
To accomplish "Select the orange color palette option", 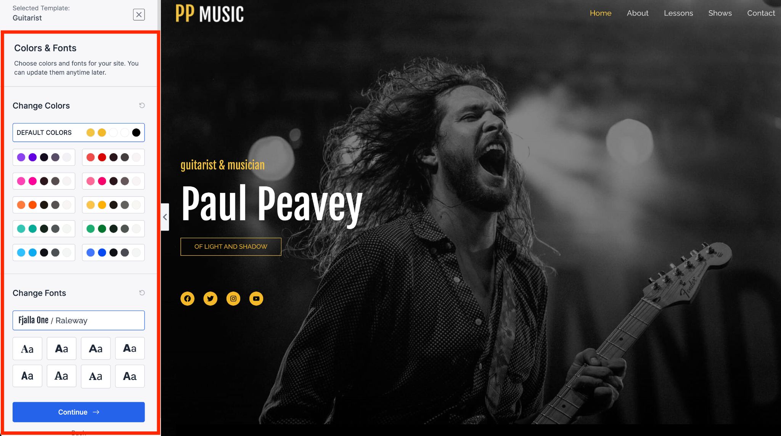I will (43, 205).
